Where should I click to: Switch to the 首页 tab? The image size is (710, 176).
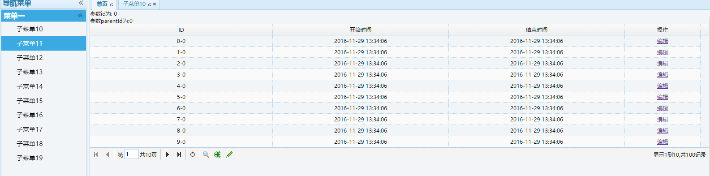tap(102, 4)
